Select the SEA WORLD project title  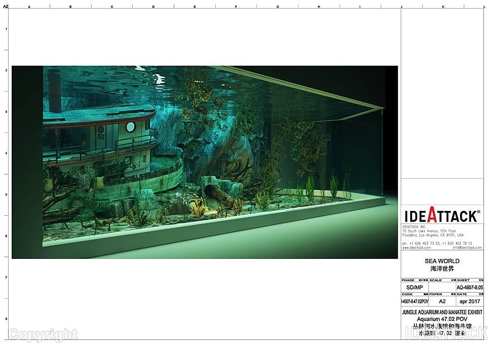coord(442,261)
